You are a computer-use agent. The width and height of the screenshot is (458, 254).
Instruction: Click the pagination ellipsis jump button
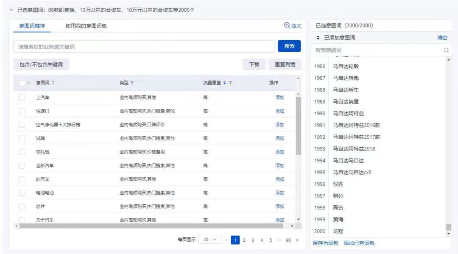[x=279, y=240]
